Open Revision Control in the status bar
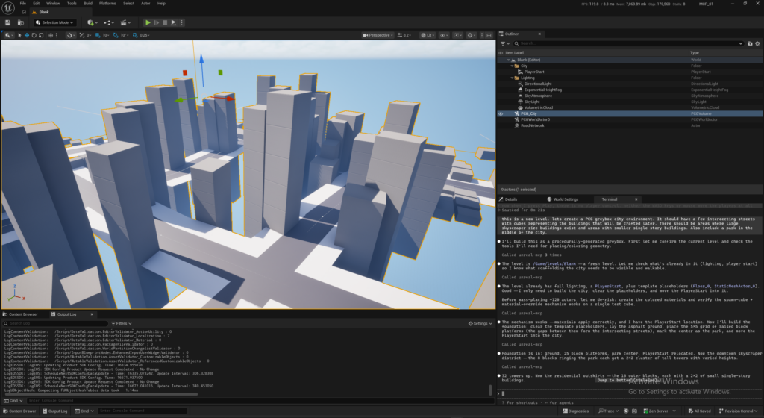 pyautogui.click(x=739, y=411)
